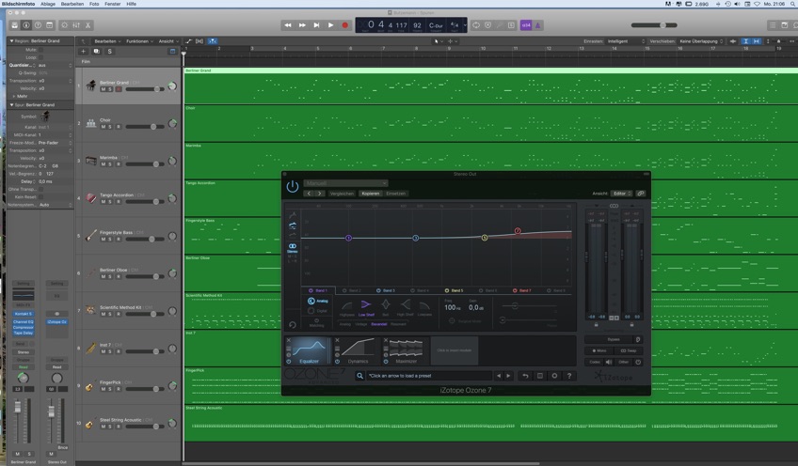
Task: Click the Fingerstyle Bass pan knob
Action: click(x=172, y=236)
